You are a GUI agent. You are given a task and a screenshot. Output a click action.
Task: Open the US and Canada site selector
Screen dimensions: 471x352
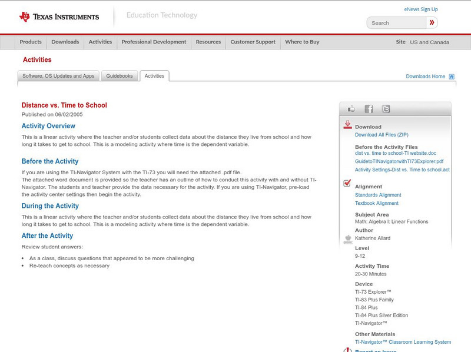tap(428, 42)
